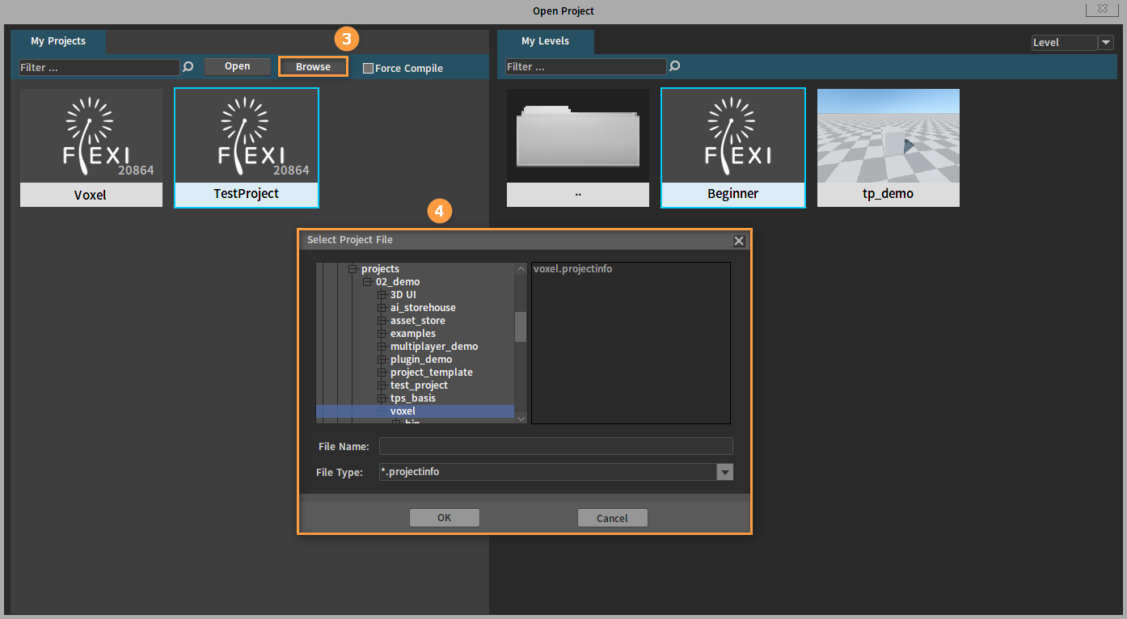Expand the plugin_demo folder
This screenshot has width=1127, height=619.
[x=382, y=360]
